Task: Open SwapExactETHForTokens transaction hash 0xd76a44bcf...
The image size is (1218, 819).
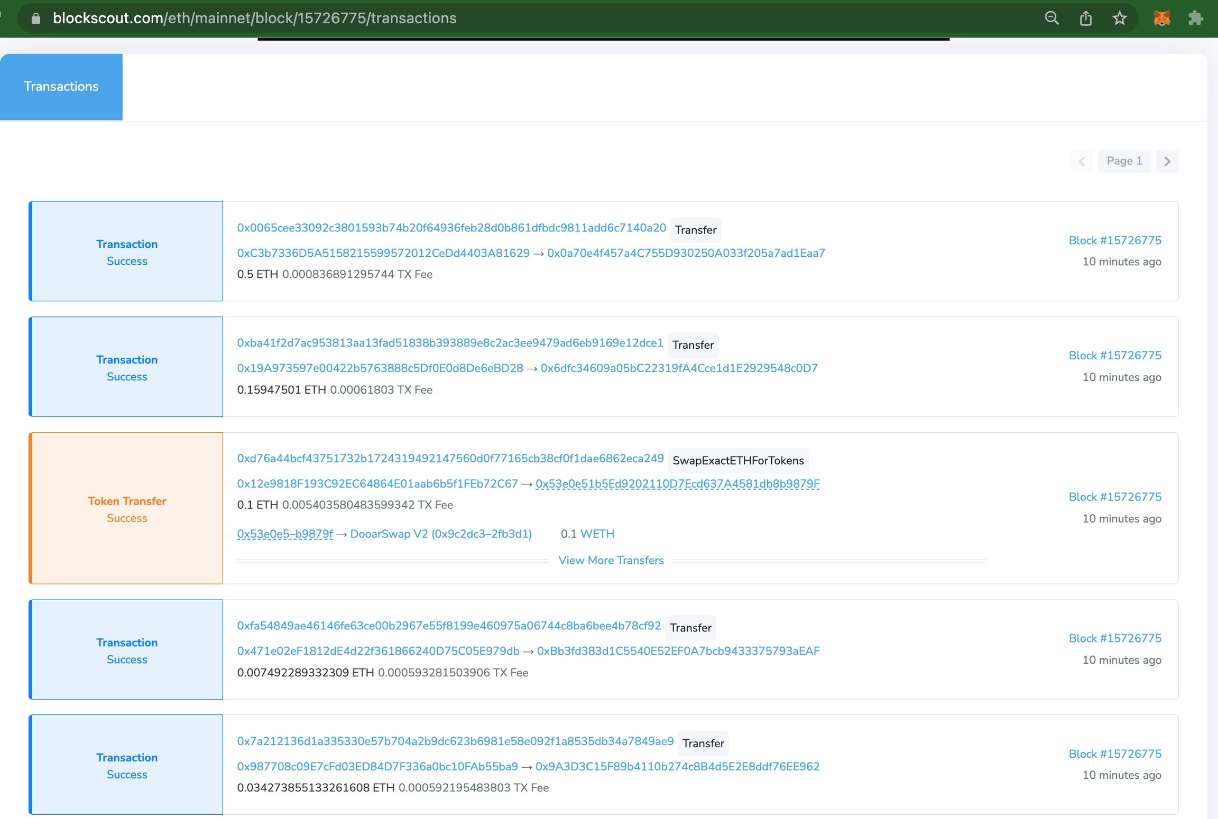Action: pos(450,458)
